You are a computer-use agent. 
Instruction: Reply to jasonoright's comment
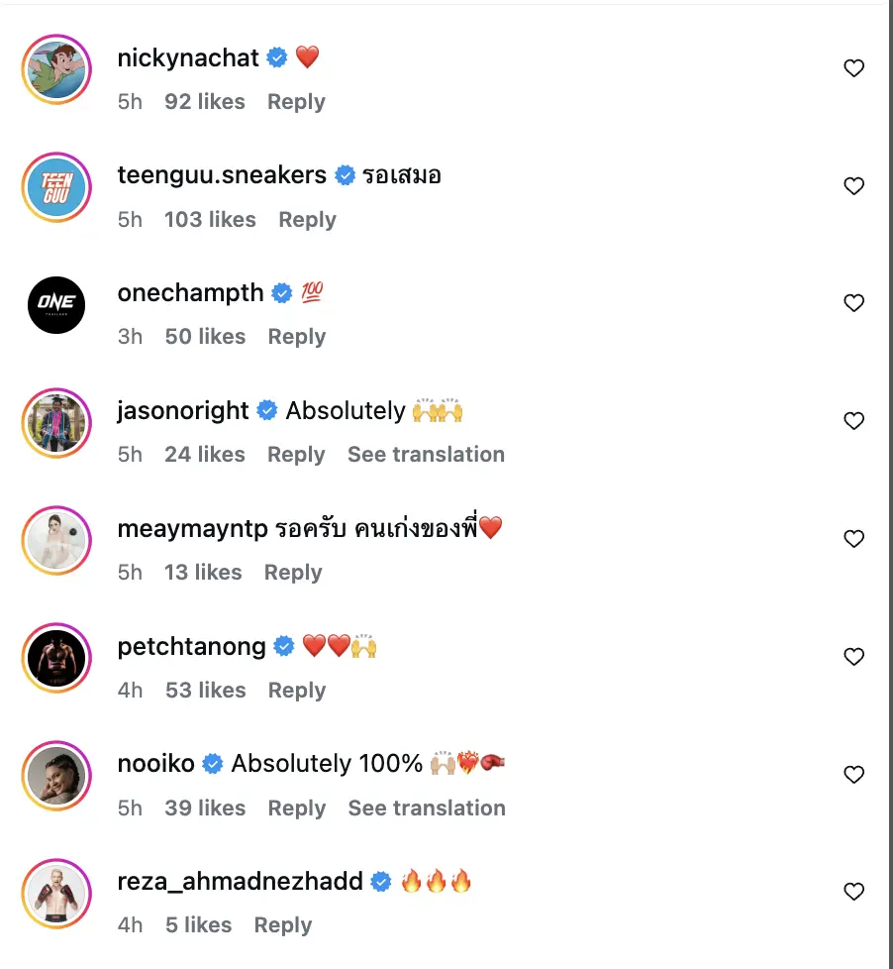click(296, 455)
